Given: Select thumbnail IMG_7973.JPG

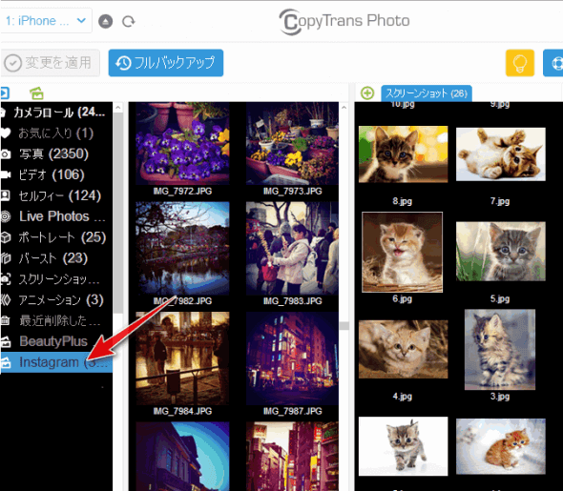Looking at the screenshot, I should (x=292, y=143).
